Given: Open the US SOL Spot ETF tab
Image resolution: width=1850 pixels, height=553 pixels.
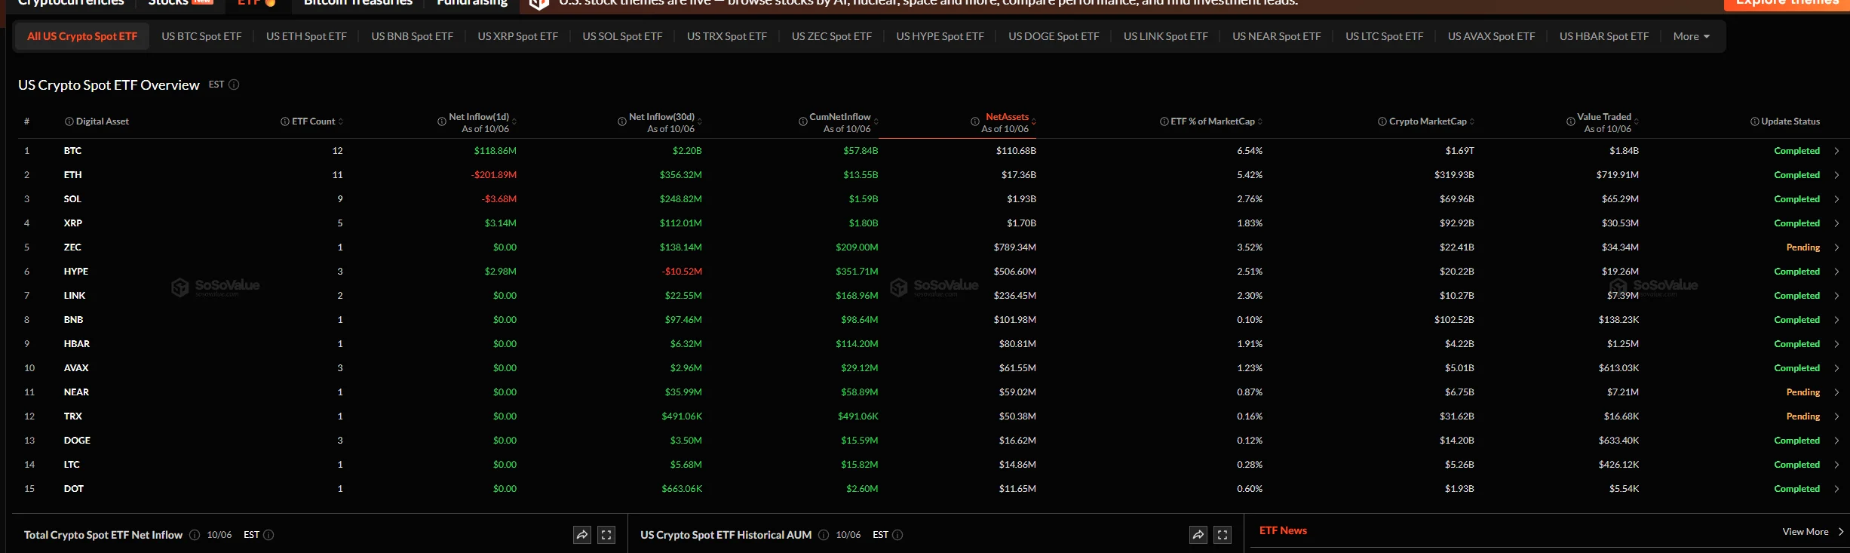Looking at the screenshot, I should coord(622,36).
